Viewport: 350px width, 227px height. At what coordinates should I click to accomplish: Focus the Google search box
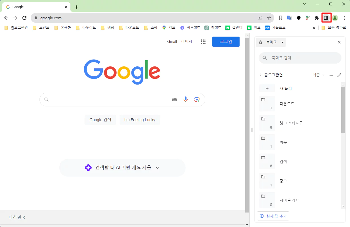(122, 99)
